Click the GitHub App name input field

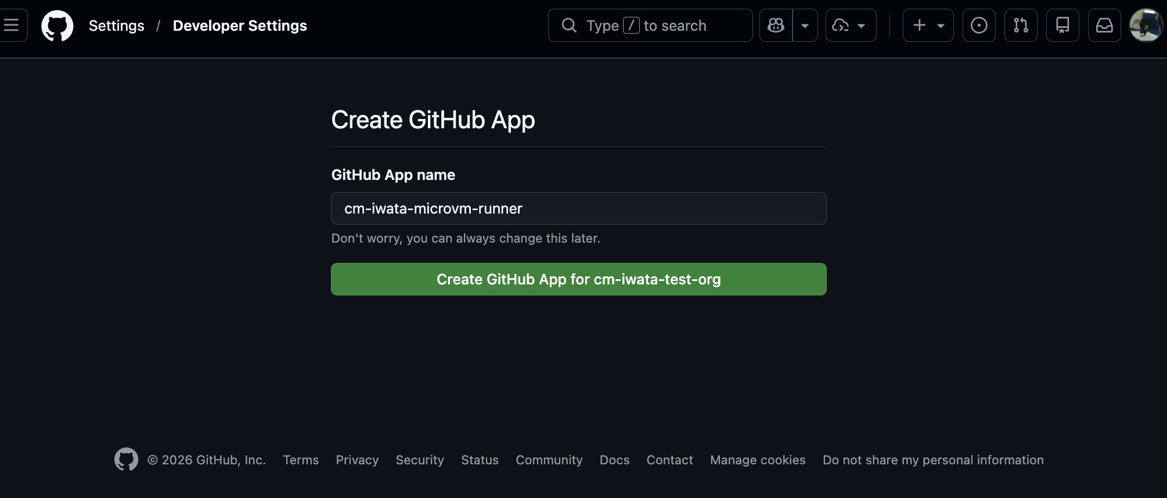point(579,208)
